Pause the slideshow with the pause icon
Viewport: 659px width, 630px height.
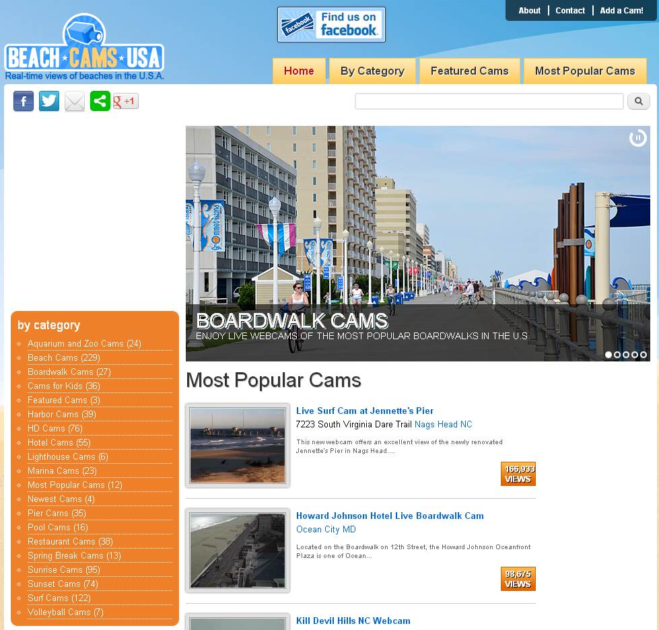click(x=637, y=138)
